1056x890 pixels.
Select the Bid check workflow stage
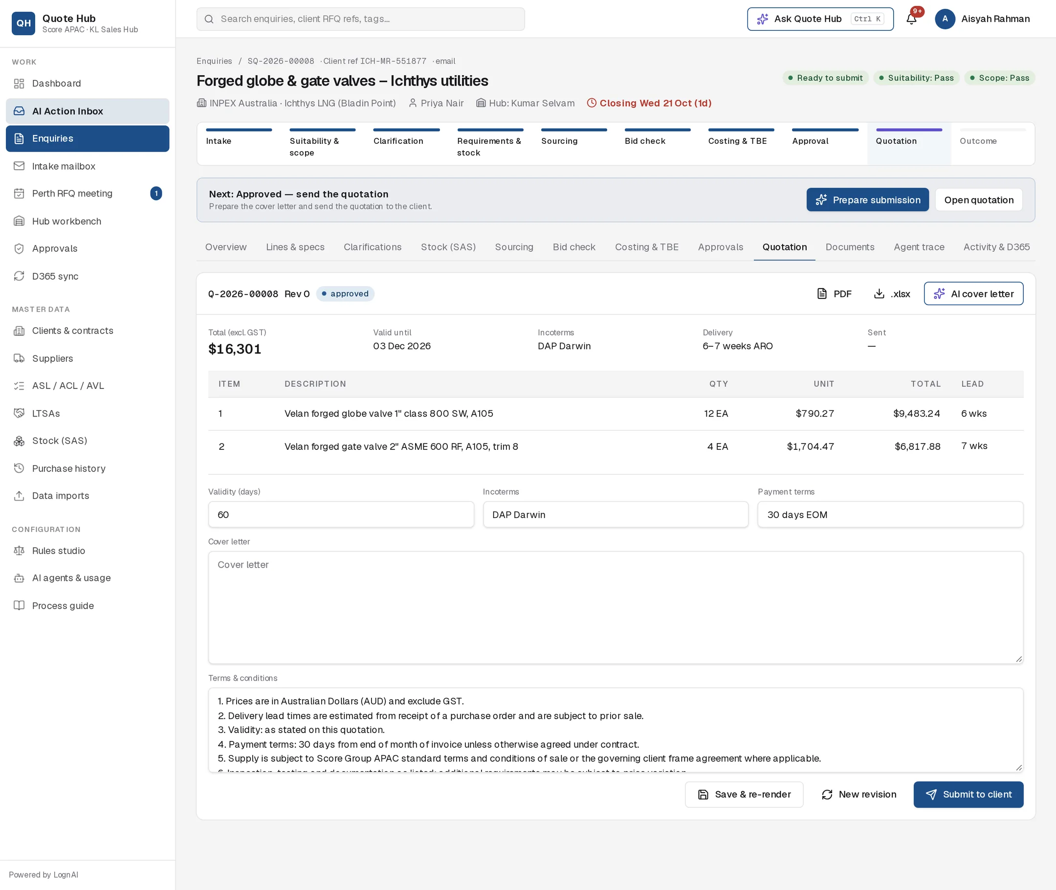click(x=657, y=143)
